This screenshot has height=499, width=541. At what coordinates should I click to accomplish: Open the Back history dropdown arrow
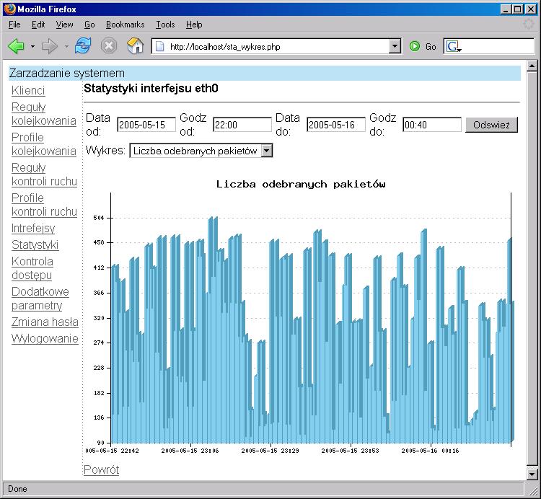[x=32, y=46]
